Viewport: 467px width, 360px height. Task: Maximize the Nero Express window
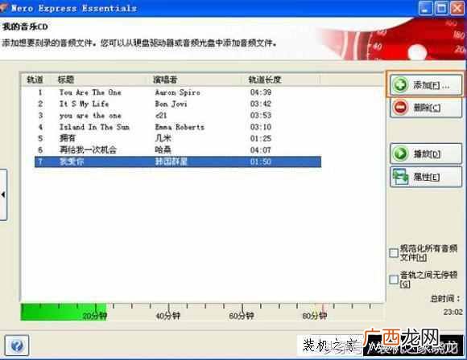[441, 8]
